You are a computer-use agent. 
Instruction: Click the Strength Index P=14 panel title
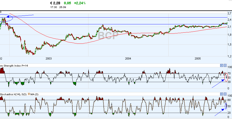[x=14, y=66]
